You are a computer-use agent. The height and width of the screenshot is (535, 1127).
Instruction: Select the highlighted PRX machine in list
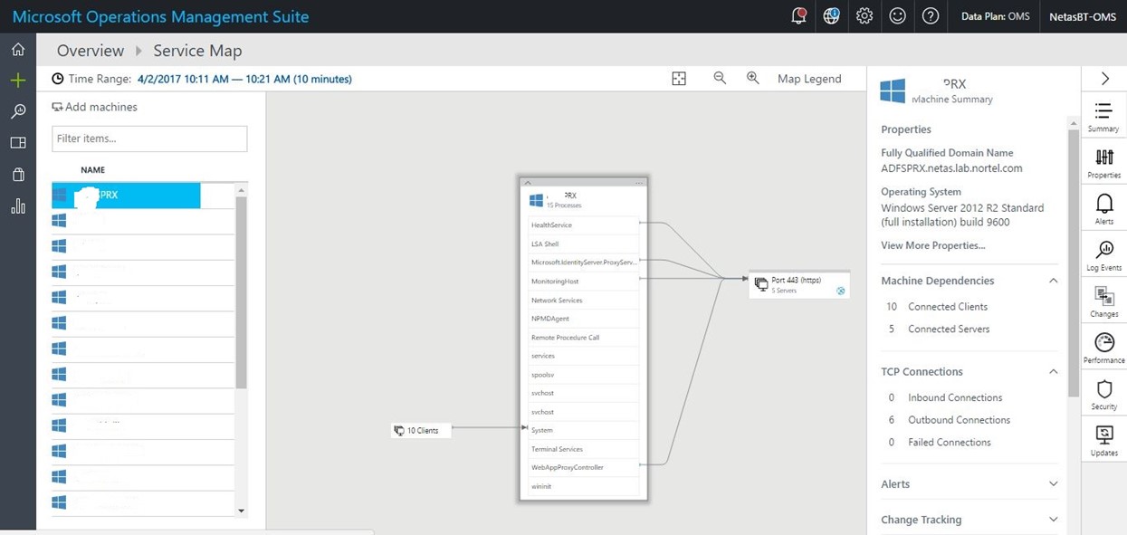coord(126,195)
